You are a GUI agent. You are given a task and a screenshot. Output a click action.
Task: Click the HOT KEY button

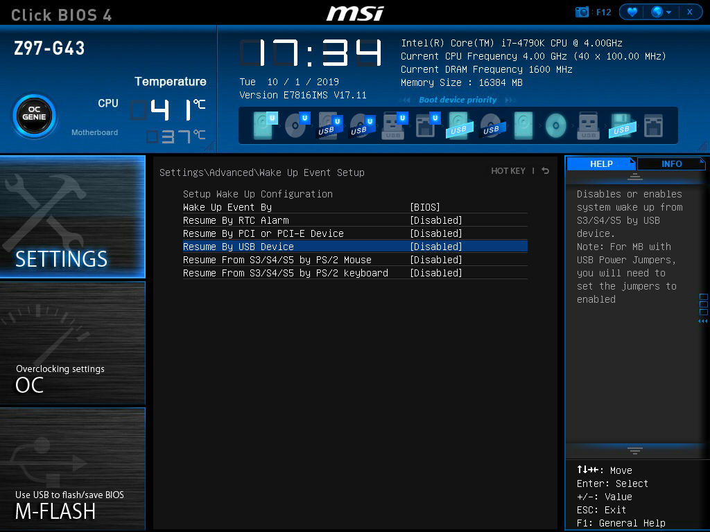(508, 171)
